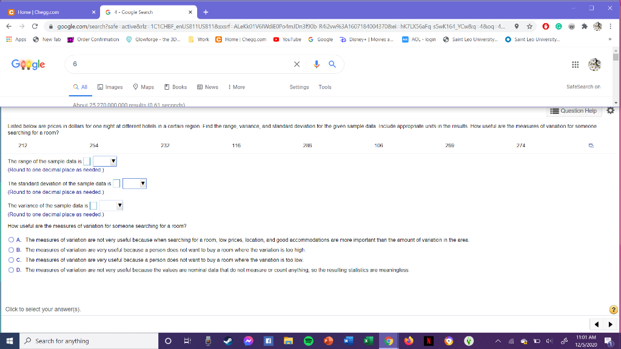Open the notification center icon
The width and height of the screenshot is (621, 349).
(609, 341)
